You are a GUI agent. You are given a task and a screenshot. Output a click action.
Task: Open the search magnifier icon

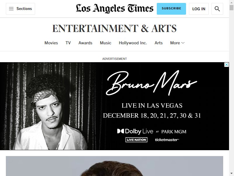pos(217,9)
